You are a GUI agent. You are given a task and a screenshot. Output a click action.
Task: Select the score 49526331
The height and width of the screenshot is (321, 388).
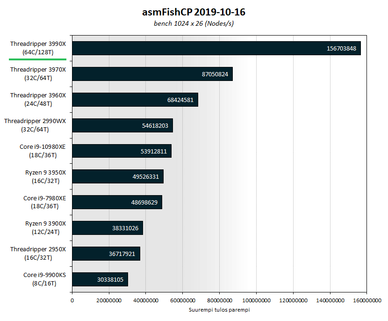click(146, 177)
